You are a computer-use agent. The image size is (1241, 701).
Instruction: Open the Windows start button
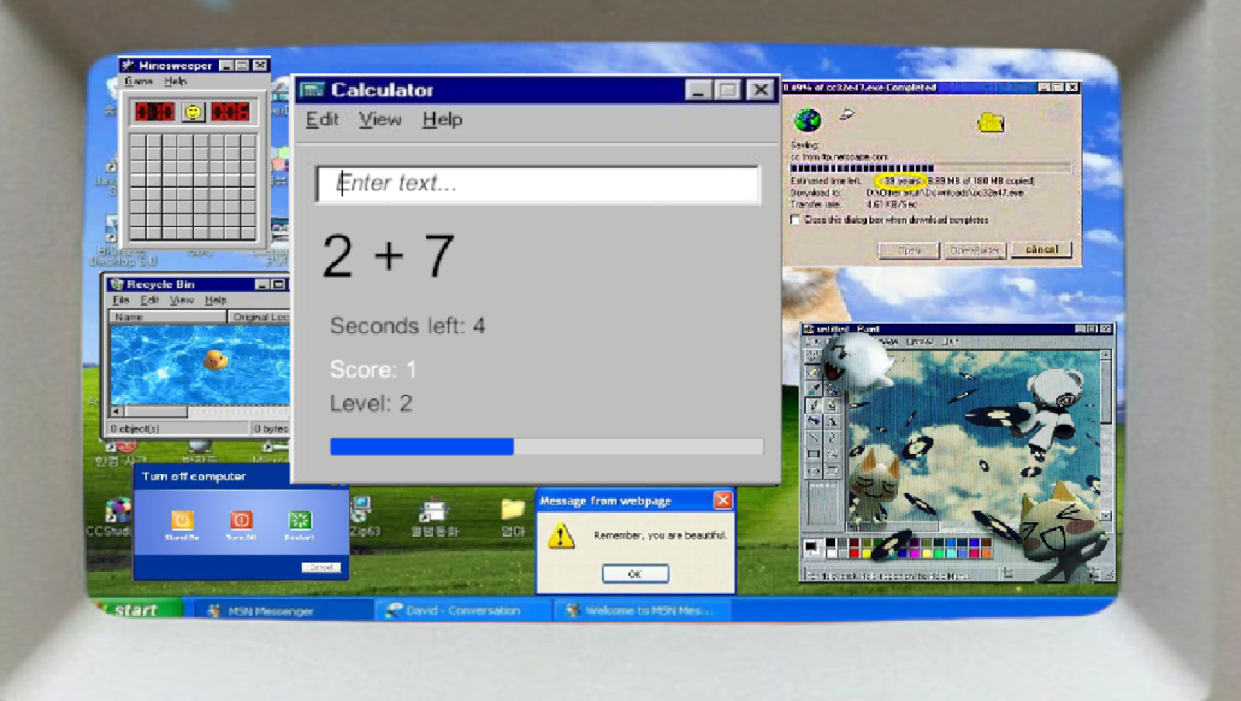[136, 609]
